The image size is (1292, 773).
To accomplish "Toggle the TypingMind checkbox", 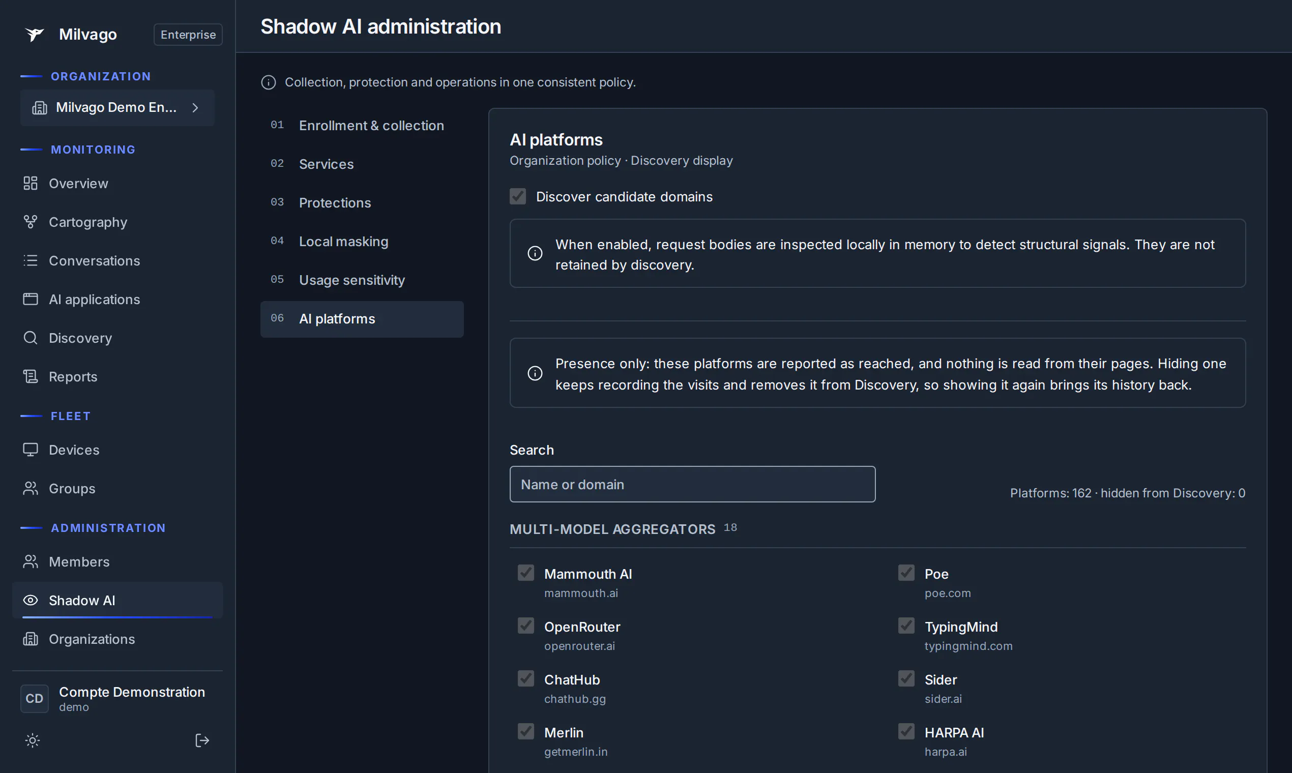I will (x=906, y=626).
